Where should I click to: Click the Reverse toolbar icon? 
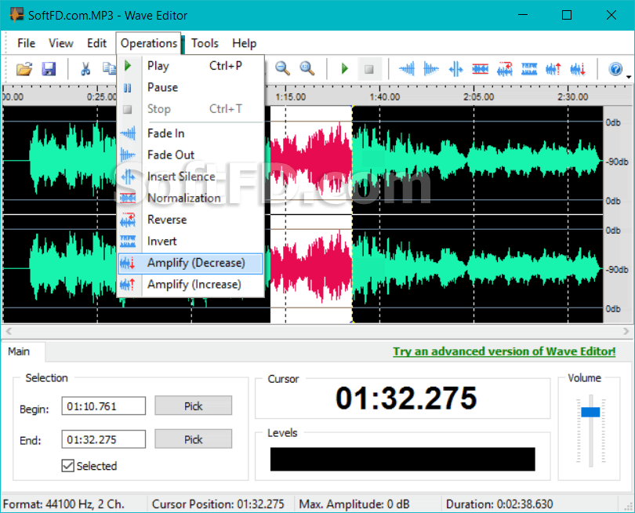(505, 69)
